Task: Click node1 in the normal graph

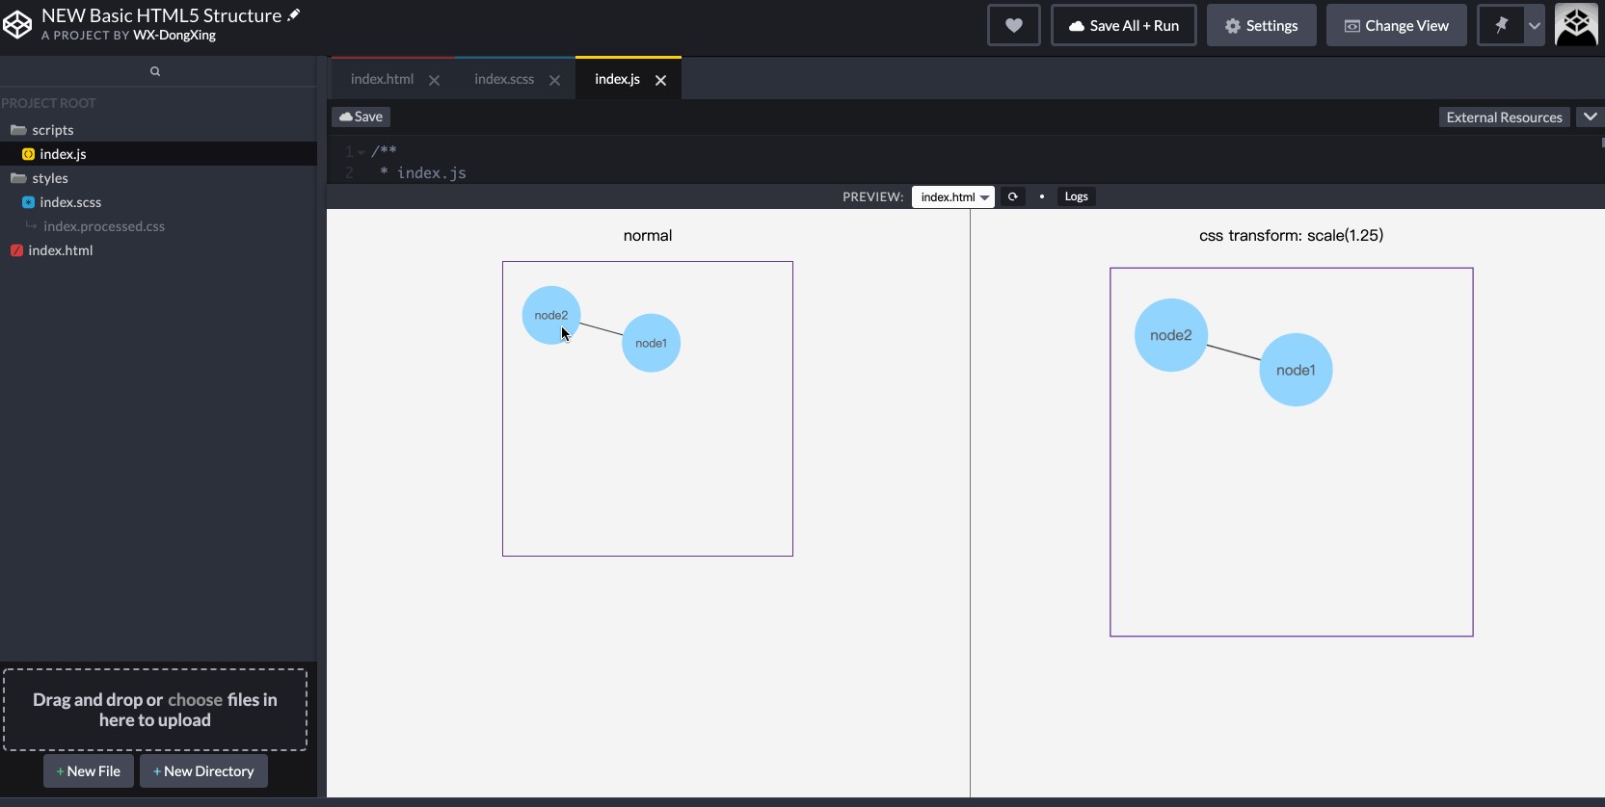Action: pyautogui.click(x=652, y=343)
